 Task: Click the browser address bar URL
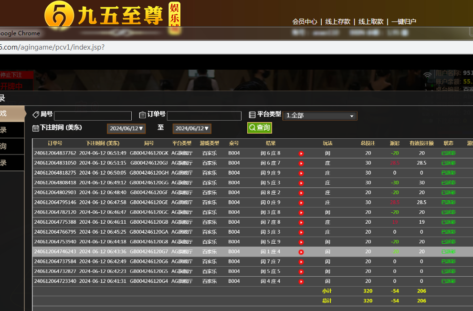coord(53,47)
